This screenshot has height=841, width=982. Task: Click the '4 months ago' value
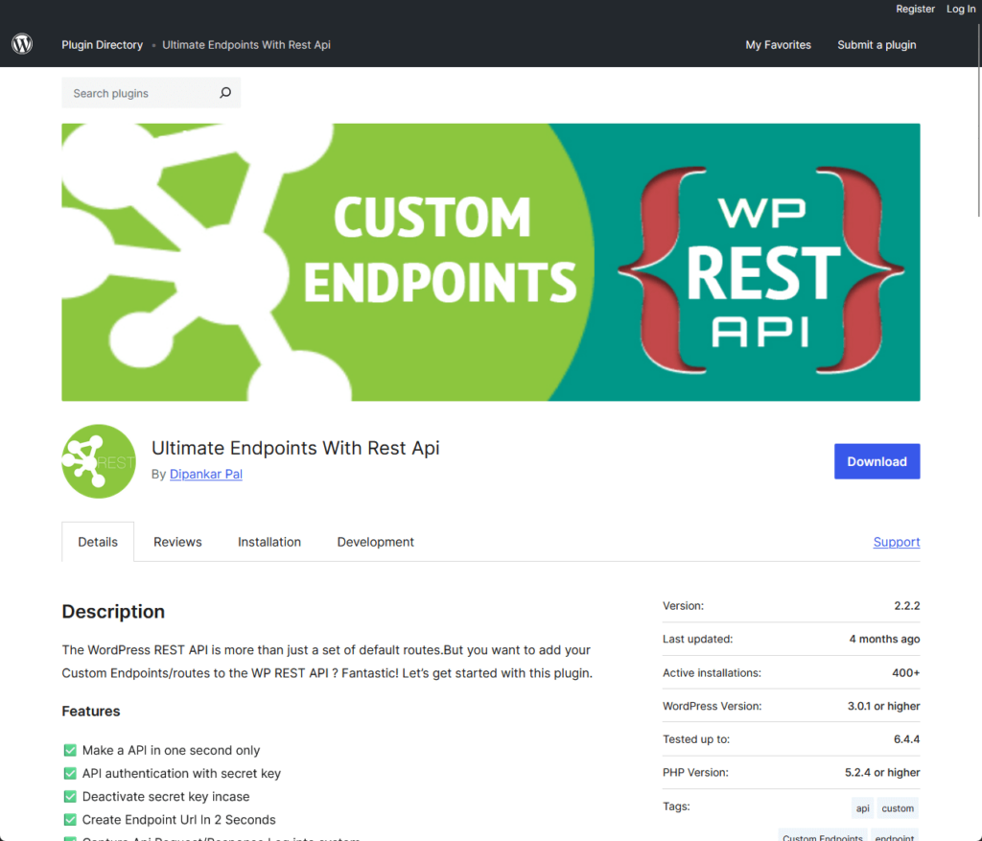(884, 639)
